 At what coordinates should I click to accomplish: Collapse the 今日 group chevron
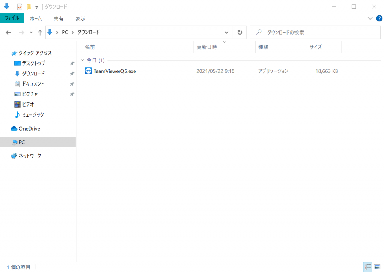[82, 60]
